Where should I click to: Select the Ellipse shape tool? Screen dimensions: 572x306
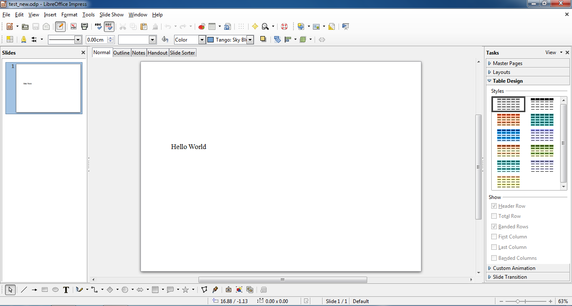55,290
